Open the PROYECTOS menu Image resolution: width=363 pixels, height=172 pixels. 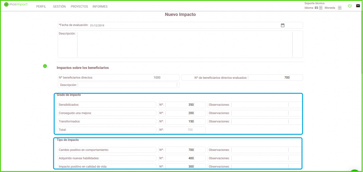coord(79,7)
